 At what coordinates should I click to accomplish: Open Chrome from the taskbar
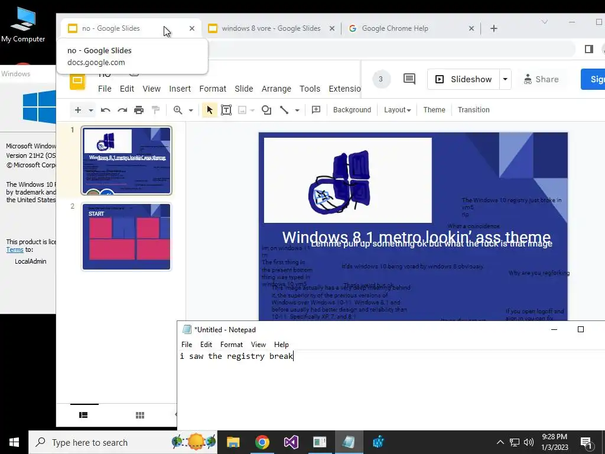pos(262,442)
